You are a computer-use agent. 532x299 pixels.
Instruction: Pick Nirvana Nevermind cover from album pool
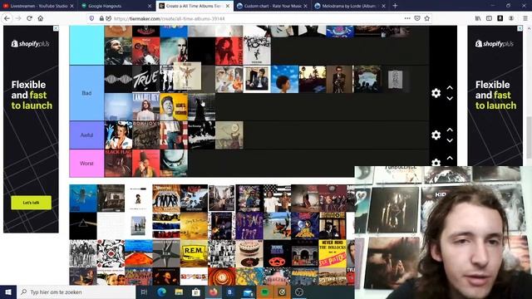tap(83, 198)
